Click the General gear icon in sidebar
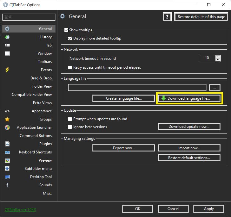 [7, 29]
